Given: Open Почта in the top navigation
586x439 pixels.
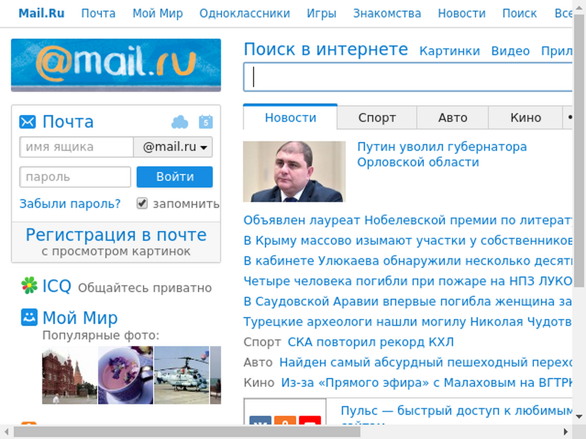Looking at the screenshot, I should [98, 14].
